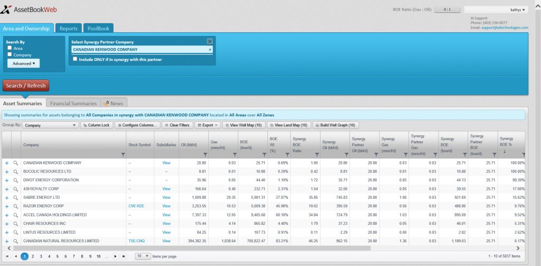Go to previous page using pager arrow
541x266 pixels.
click(15, 256)
